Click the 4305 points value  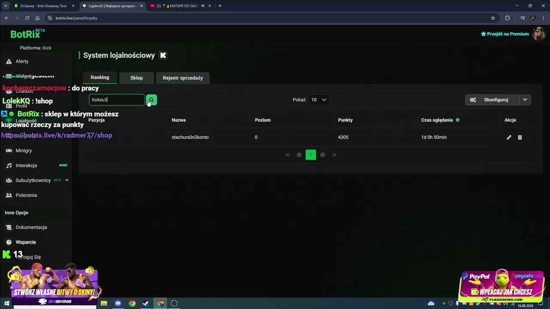click(343, 137)
